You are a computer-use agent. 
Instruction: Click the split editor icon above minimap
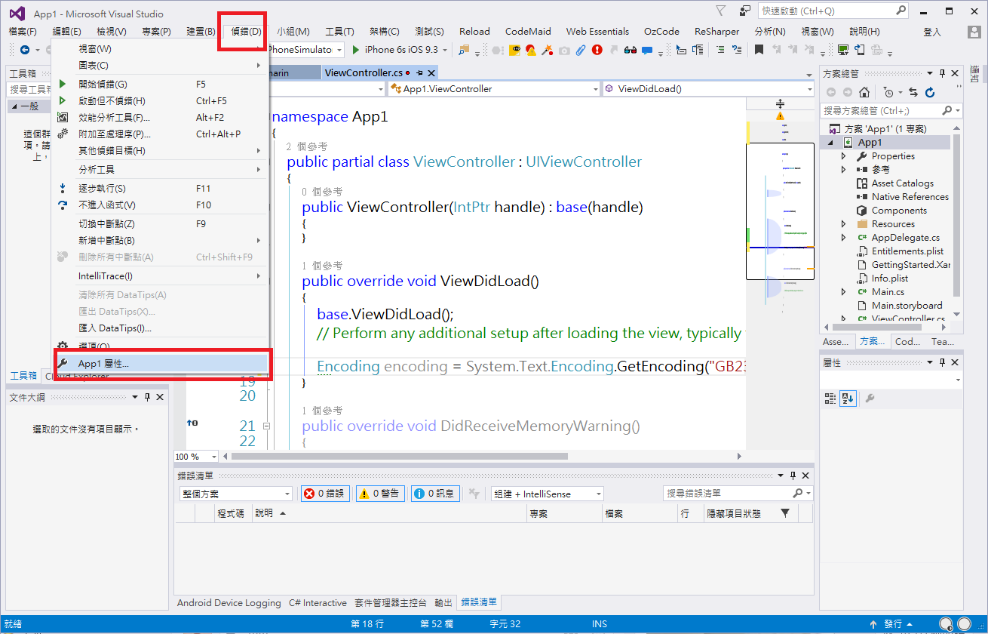click(781, 103)
